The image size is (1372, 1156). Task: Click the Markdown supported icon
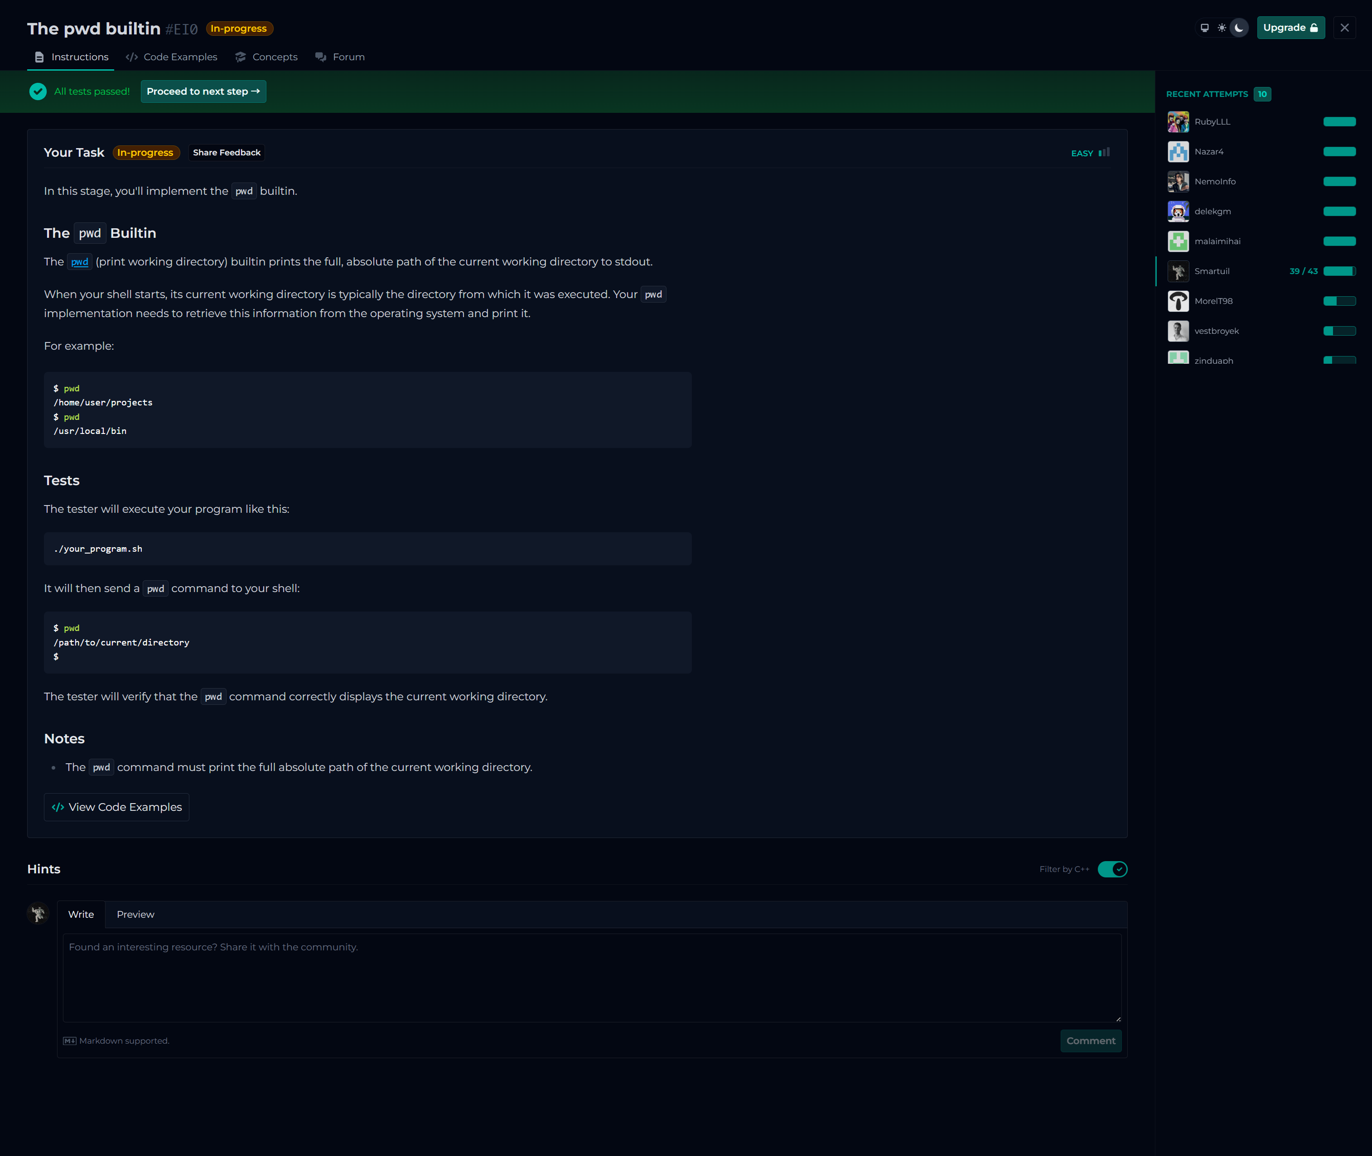[x=69, y=1040]
